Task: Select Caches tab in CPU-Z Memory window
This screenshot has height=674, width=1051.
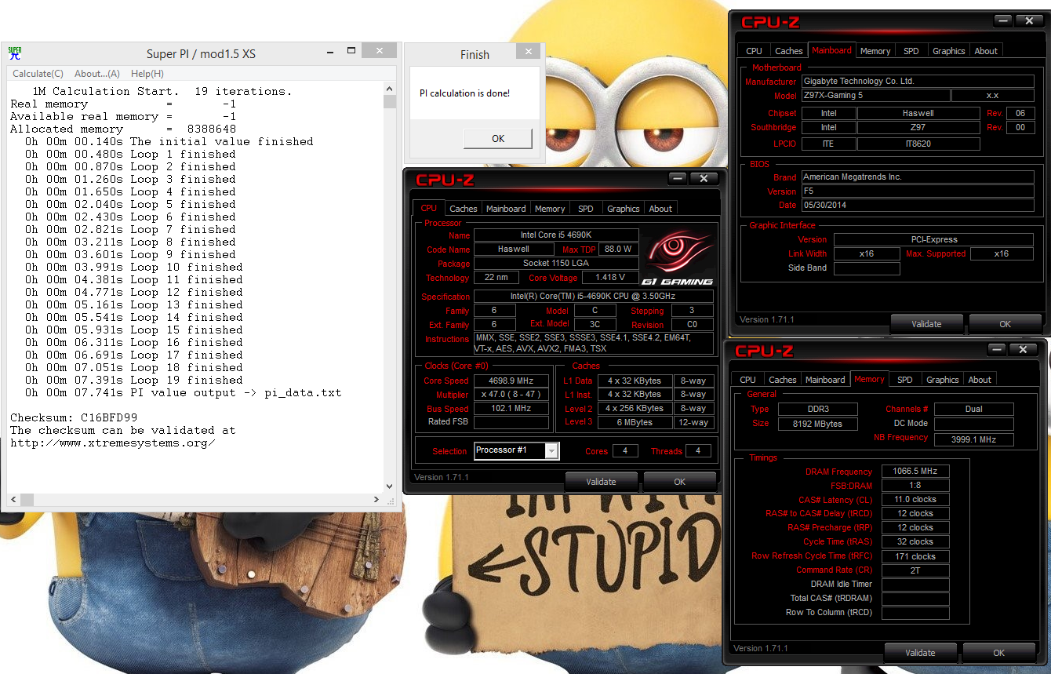Action: [783, 380]
